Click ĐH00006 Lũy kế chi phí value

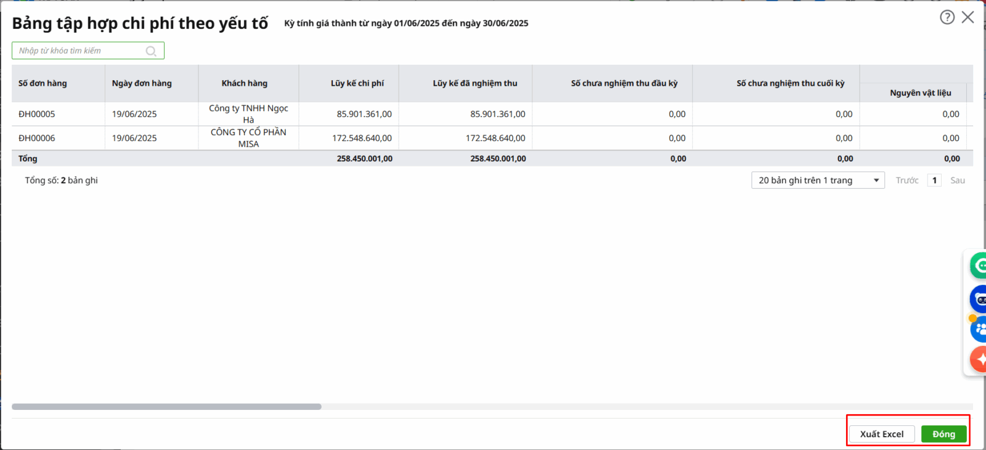pos(362,138)
